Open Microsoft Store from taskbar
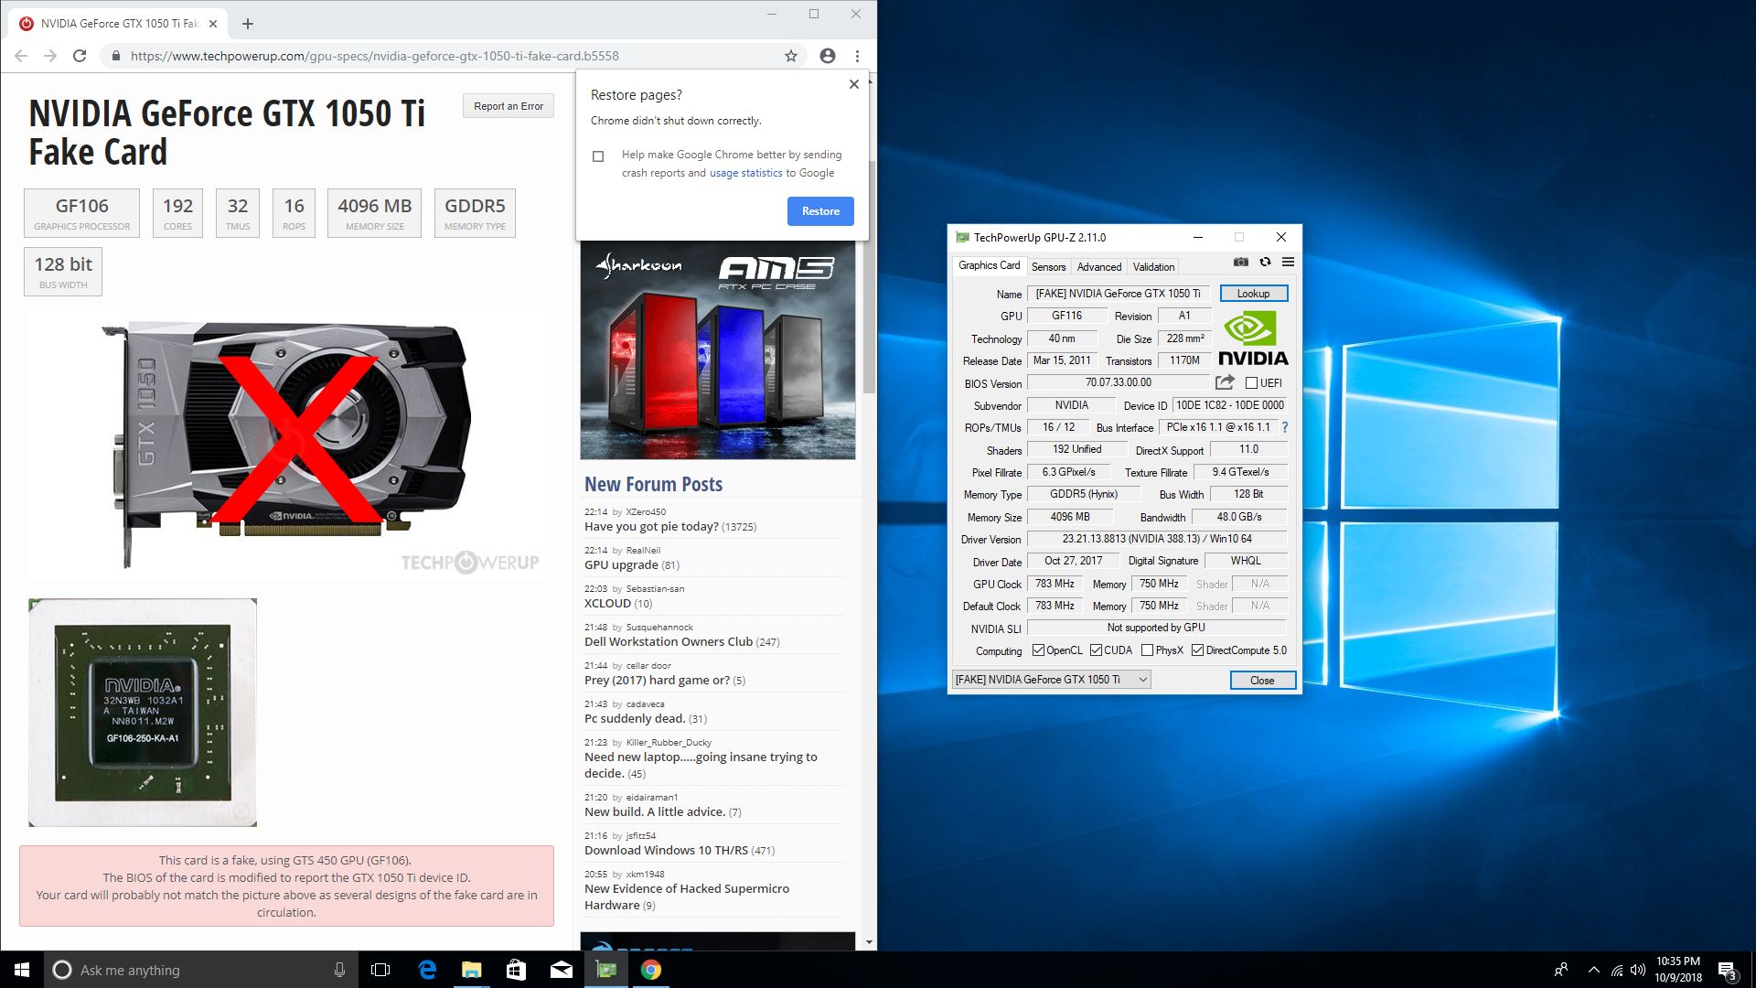The height and width of the screenshot is (988, 1756). click(x=517, y=970)
